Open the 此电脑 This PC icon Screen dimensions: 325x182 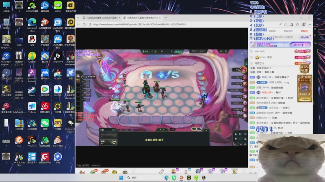click(x=6, y=7)
